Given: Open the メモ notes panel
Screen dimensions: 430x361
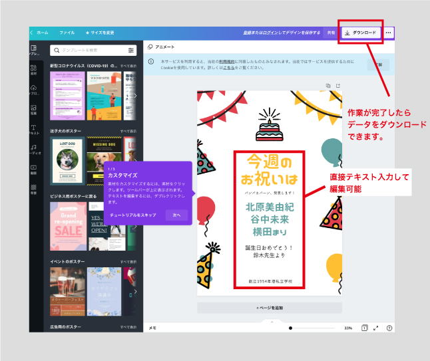Looking at the screenshot, I should click(152, 328).
